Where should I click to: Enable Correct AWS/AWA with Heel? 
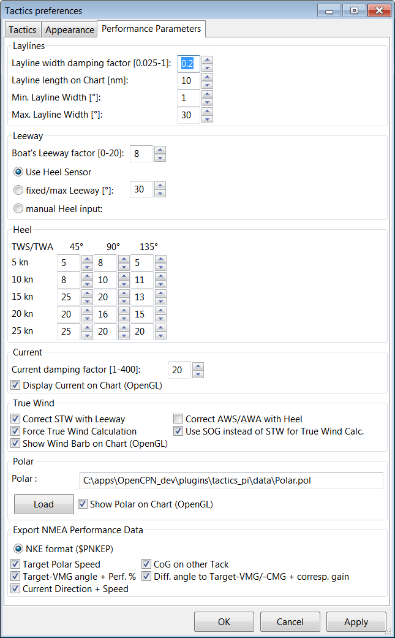178,419
